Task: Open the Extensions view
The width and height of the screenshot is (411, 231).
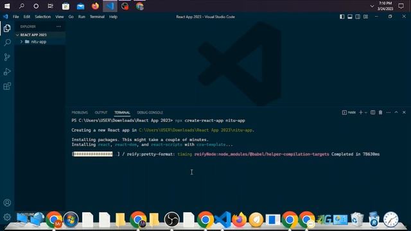Action: [x=7, y=86]
